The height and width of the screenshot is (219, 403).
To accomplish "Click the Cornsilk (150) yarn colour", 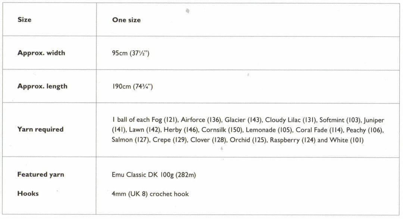I will pos(222,130).
